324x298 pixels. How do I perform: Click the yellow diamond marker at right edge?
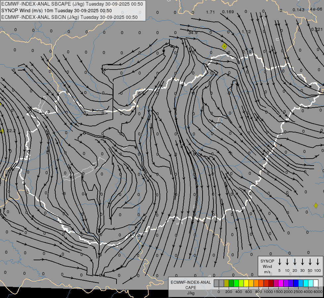coord(316,206)
